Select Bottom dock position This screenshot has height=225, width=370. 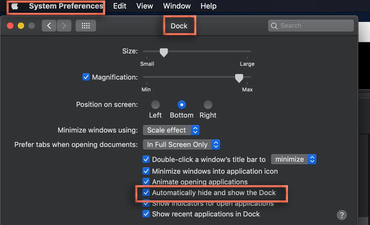[x=182, y=105]
